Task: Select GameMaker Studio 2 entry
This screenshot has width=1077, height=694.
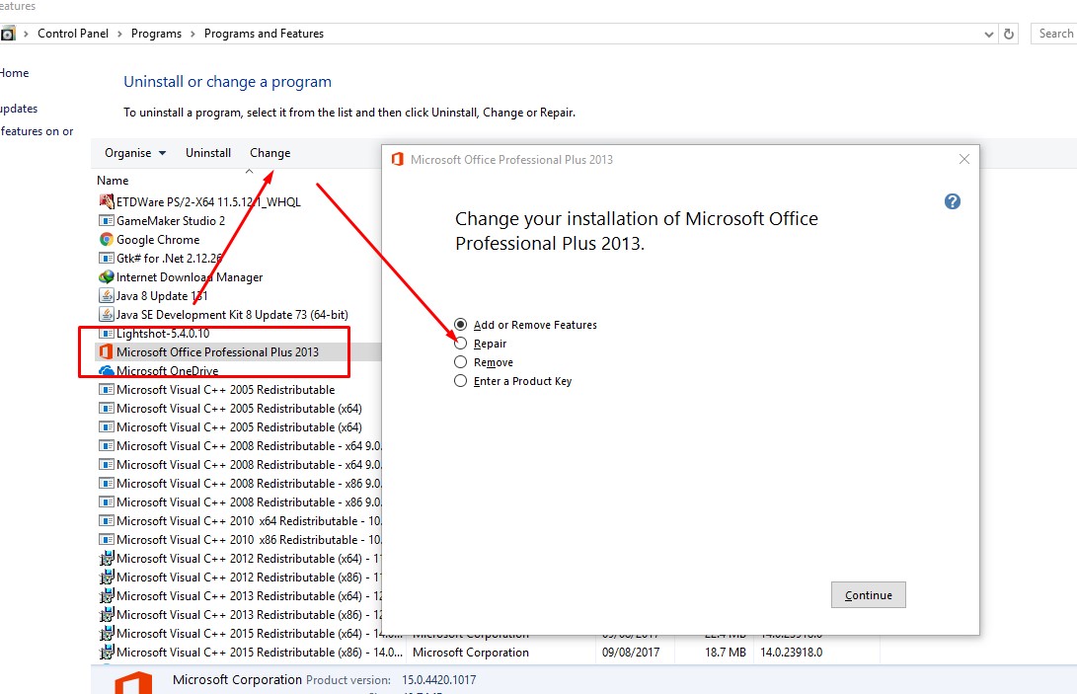Action: [x=171, y=220]
